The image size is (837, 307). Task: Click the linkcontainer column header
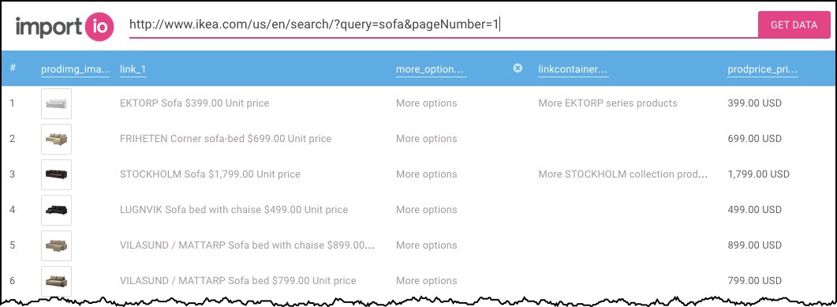574,70
